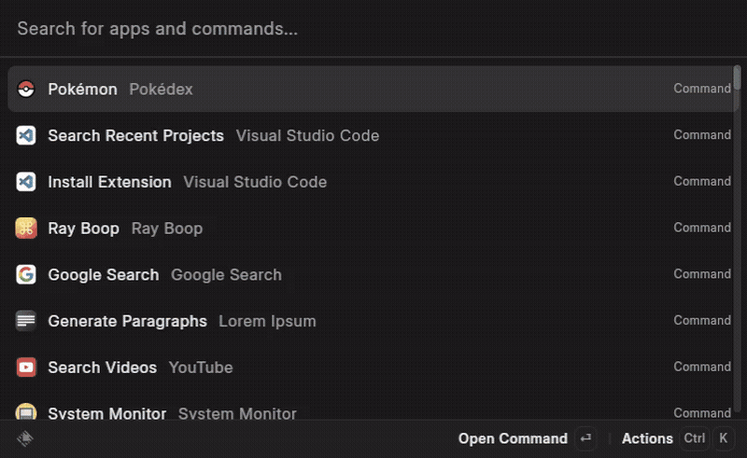The image size is (747, 458).
Task: Click the Enter key hint icon
Action: point(586,438)
